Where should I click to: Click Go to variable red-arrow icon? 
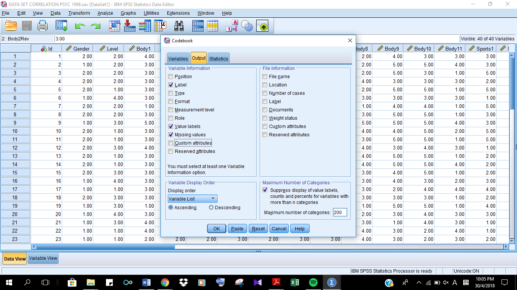click(130, 26)
